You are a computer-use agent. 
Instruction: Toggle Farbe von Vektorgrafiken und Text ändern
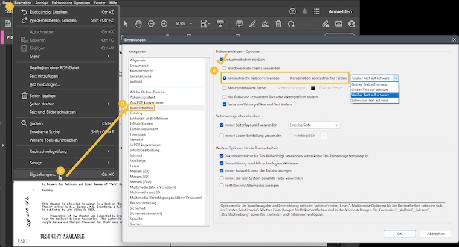pyautogui.click(x=225, y=104)
